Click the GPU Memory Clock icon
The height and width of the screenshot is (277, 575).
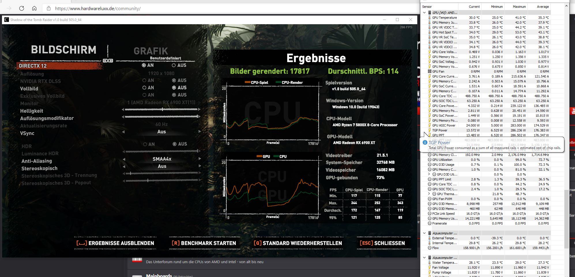click(429, 155)
